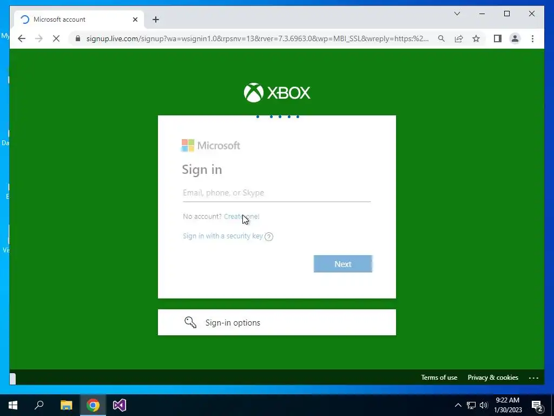Open network status in system tray
This screenshot has height=416, width=554.
(471, 405)
